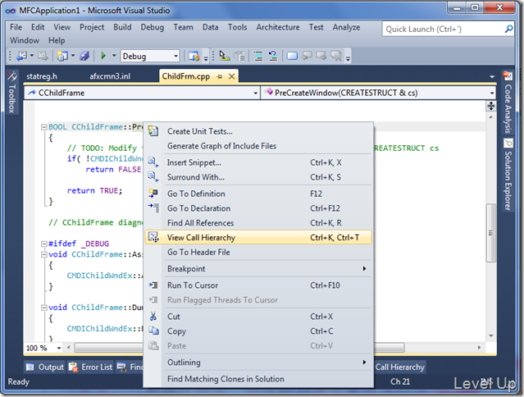524x397 pixels.
Task: Choose Find All References
Action: (x=258, y=223)
